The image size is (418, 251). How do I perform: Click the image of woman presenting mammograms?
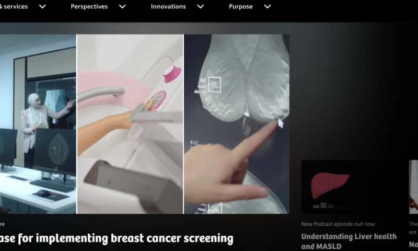click(x=38, y=124)
